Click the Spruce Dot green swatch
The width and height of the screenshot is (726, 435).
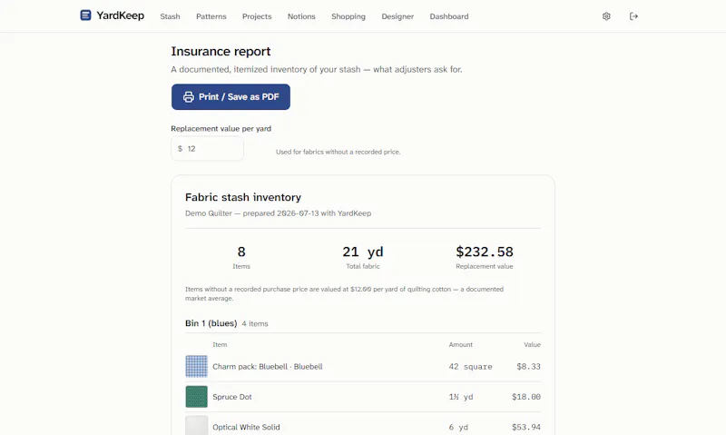point(196,397)
